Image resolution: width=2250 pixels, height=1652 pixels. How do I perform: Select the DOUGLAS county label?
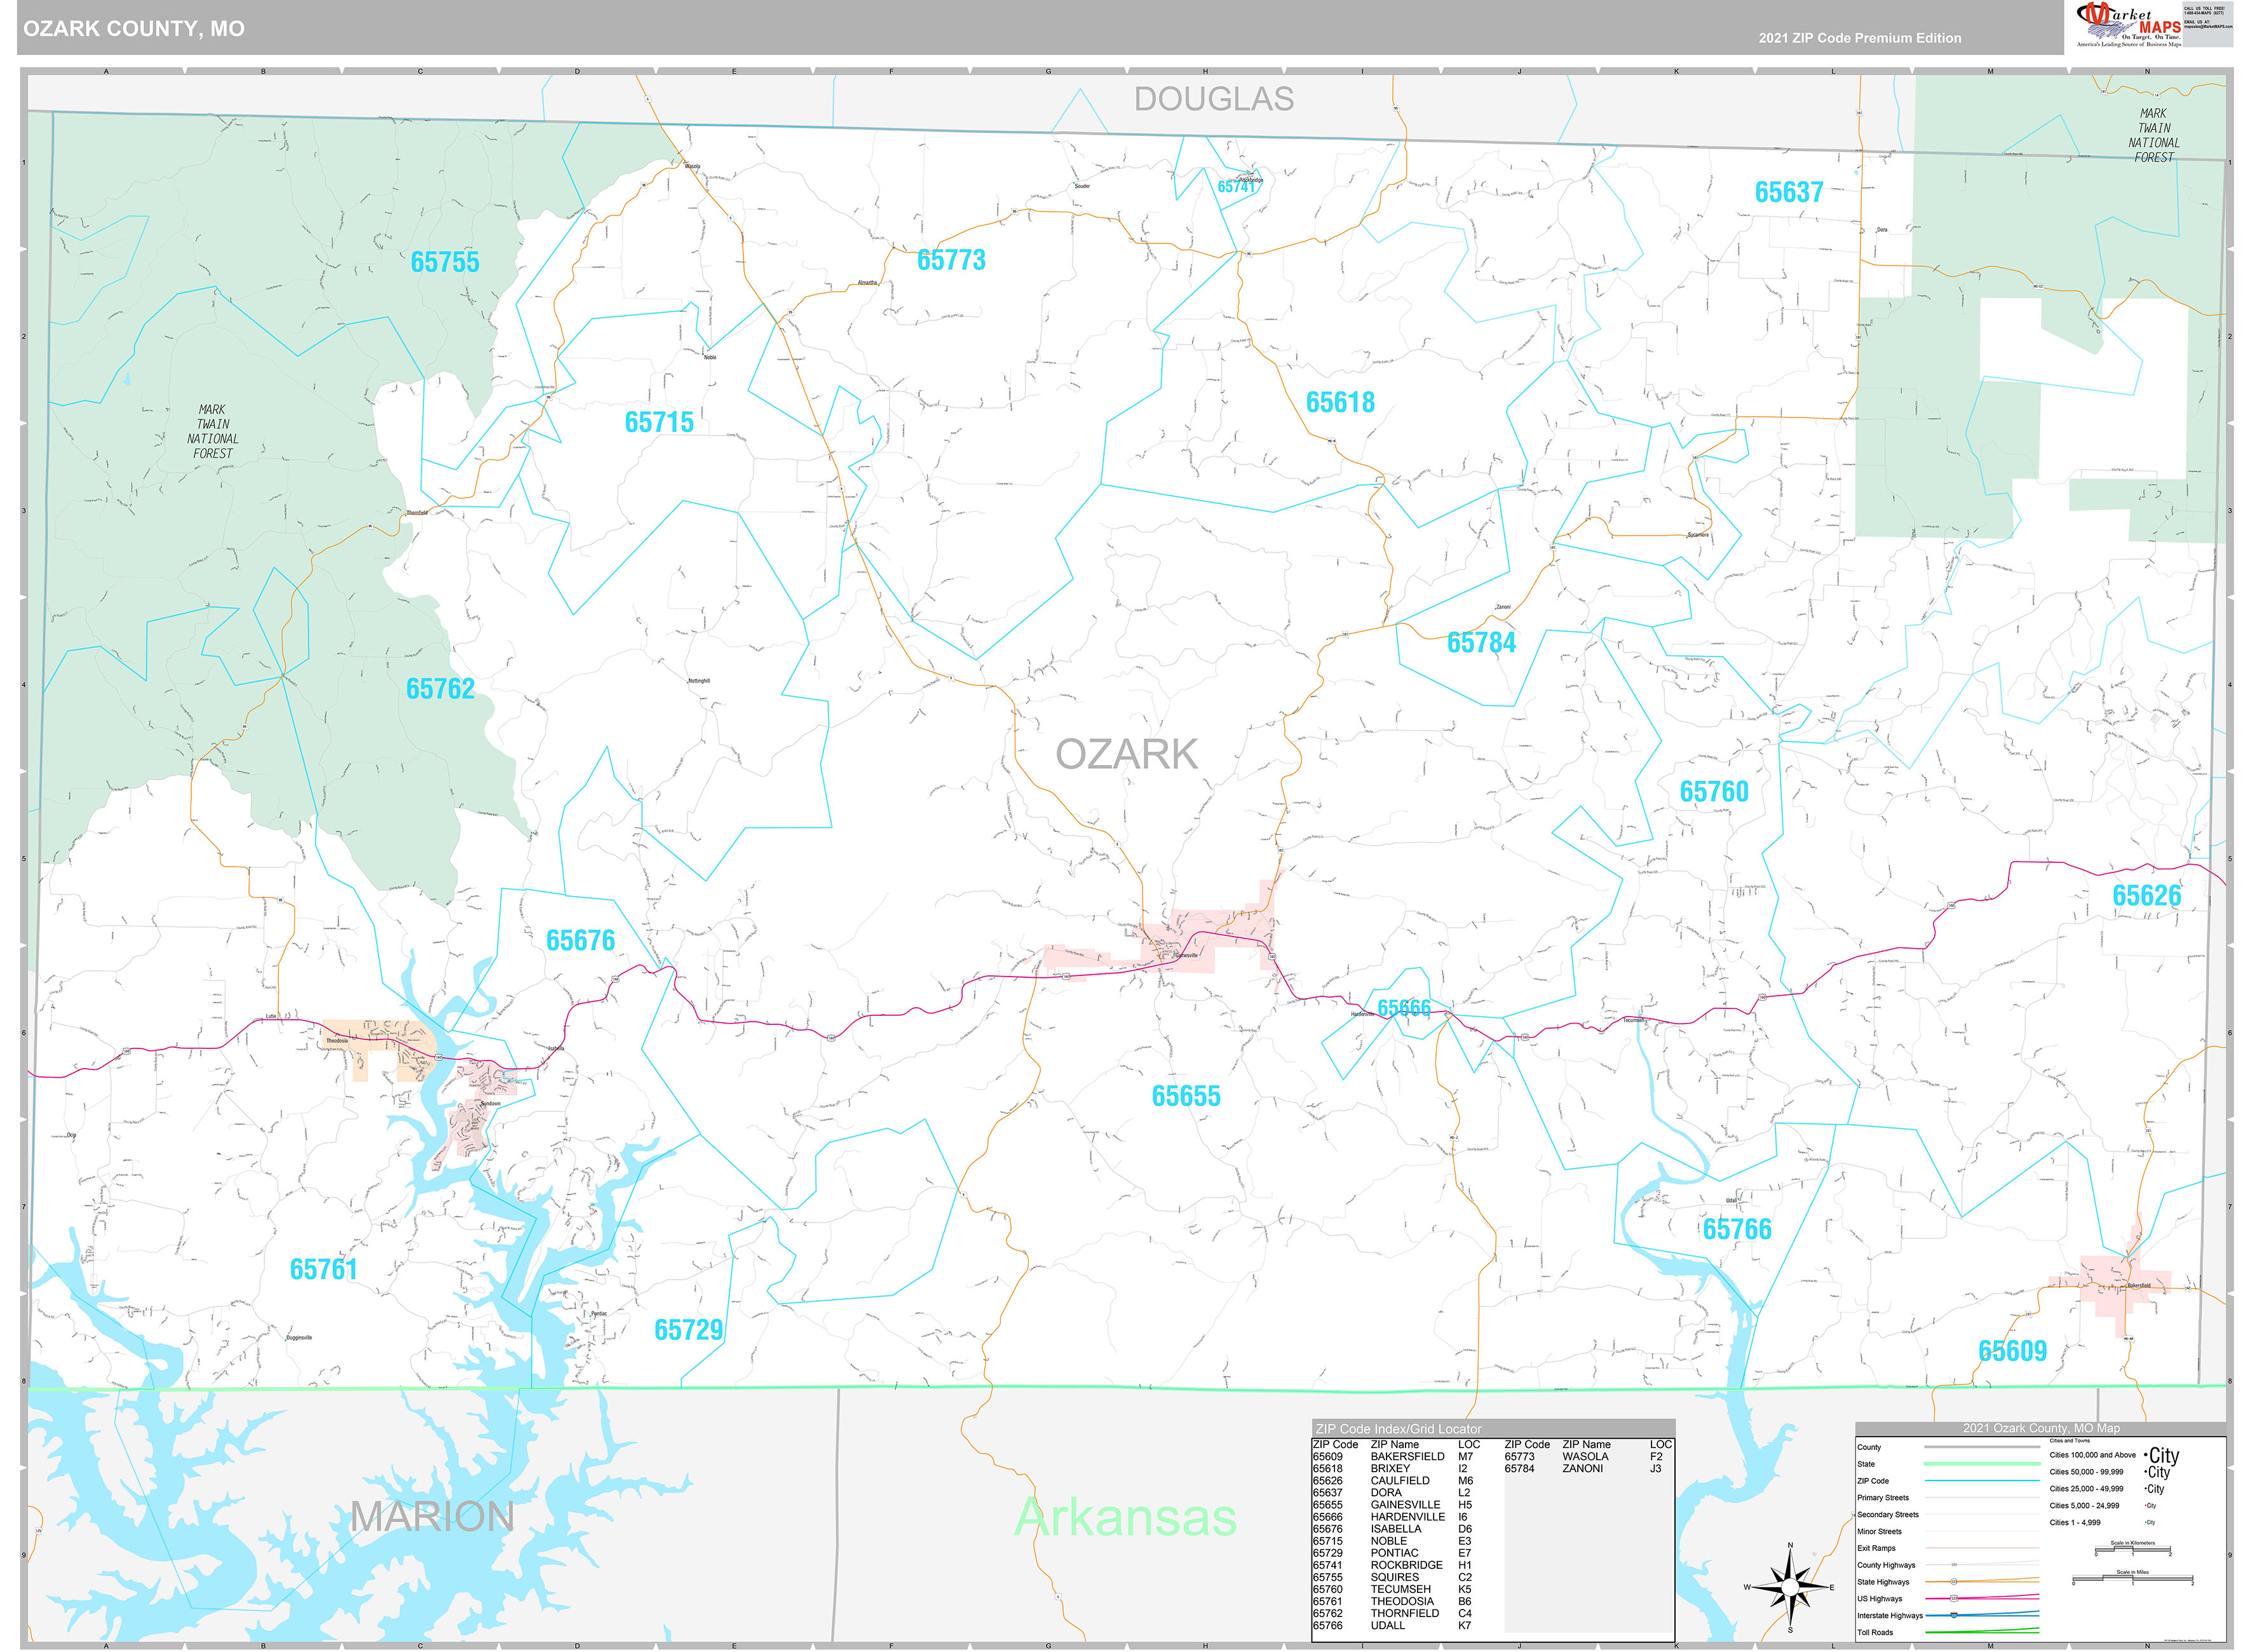point(1213,99)
